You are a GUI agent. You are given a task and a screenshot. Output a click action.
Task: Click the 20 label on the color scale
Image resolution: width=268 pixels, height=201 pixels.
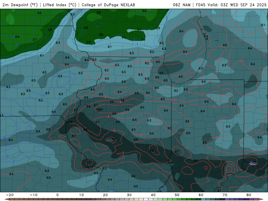(x=105, y=195)
